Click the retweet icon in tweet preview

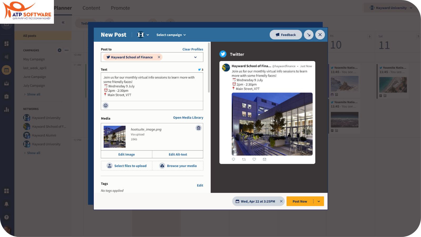244,159
